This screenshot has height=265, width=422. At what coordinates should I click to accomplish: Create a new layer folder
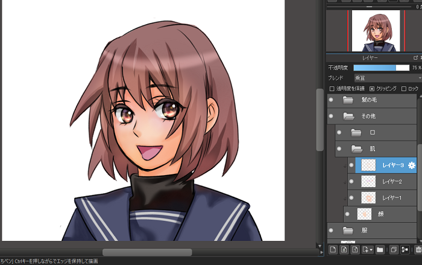point(380,249)
